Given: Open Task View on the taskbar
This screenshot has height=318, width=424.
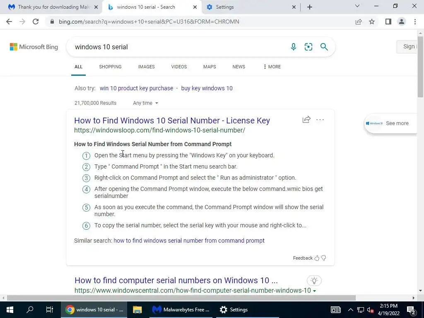Looking at the screenshot, I should pos(50,310).
